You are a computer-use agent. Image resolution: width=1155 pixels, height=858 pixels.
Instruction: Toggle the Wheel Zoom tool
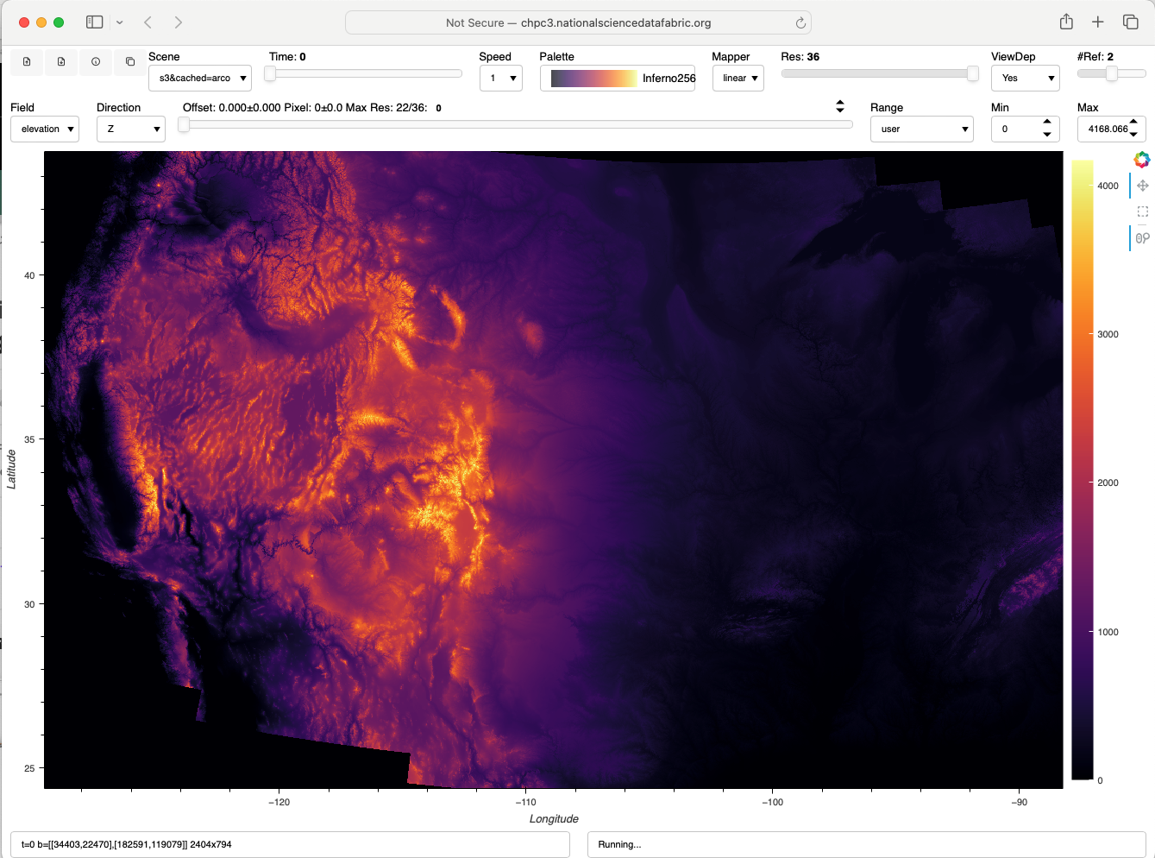[1142, 238]
